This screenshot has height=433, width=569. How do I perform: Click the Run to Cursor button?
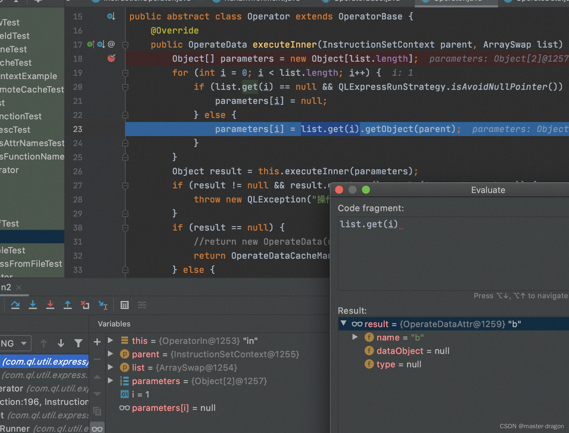coord(103,305)
